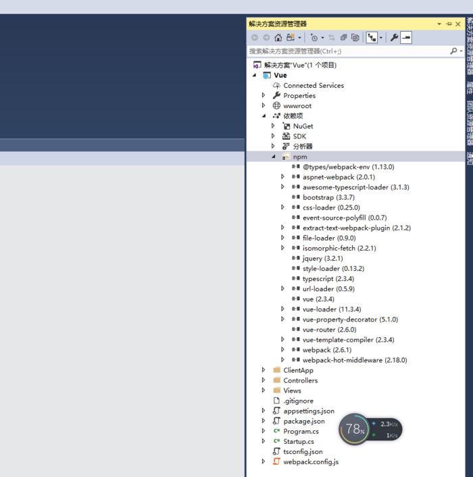Select the Startup.cs file
The image size is (473, 477).
[x=299, y=441]
